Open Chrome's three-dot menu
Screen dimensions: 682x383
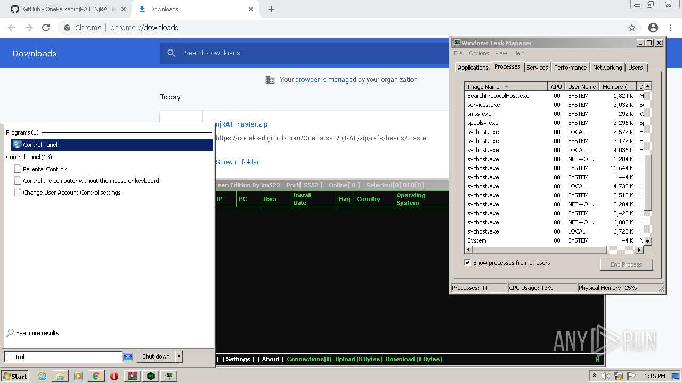click(x=671, y=28)
